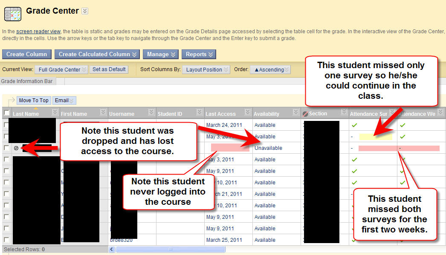446x255 pixels.
Task: Click the March 24, 2011 last access cell
Action: tap(224, 125)
